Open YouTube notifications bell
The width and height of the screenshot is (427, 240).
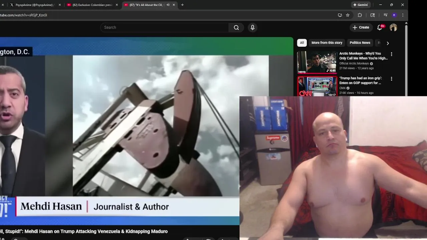coord(380,27)
